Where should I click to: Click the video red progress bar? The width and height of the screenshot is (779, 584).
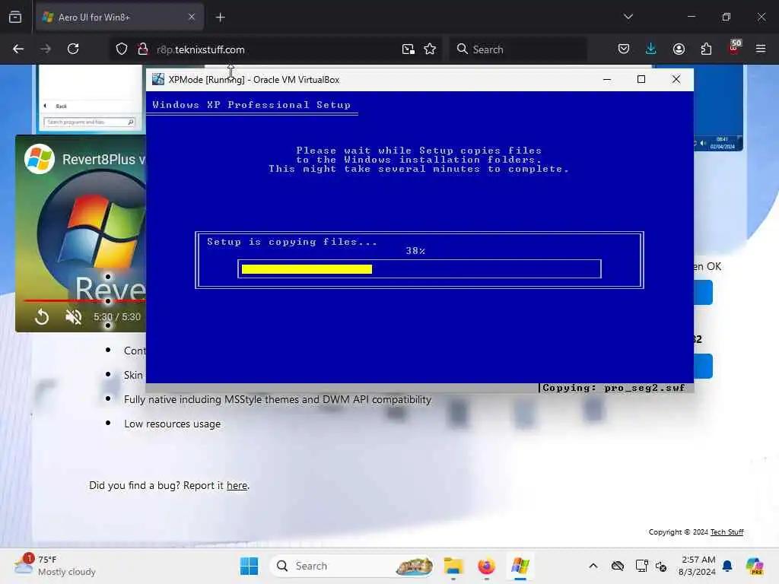coord(84,301)
